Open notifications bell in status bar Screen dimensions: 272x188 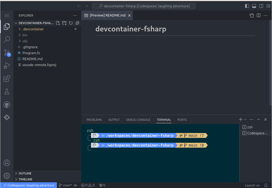[266, 185]
